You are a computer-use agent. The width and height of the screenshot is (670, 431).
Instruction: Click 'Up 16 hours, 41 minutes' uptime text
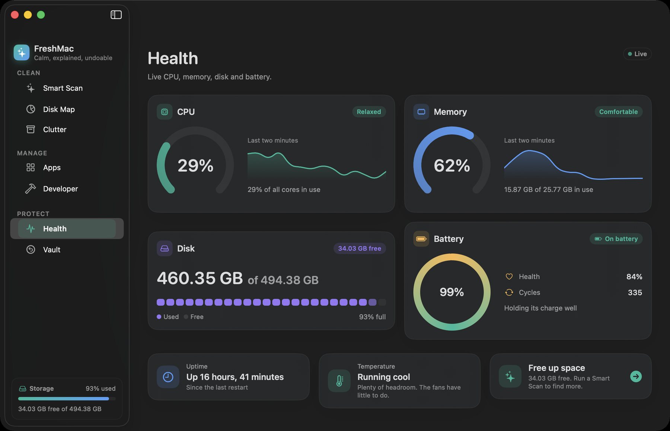click(235, 377)
